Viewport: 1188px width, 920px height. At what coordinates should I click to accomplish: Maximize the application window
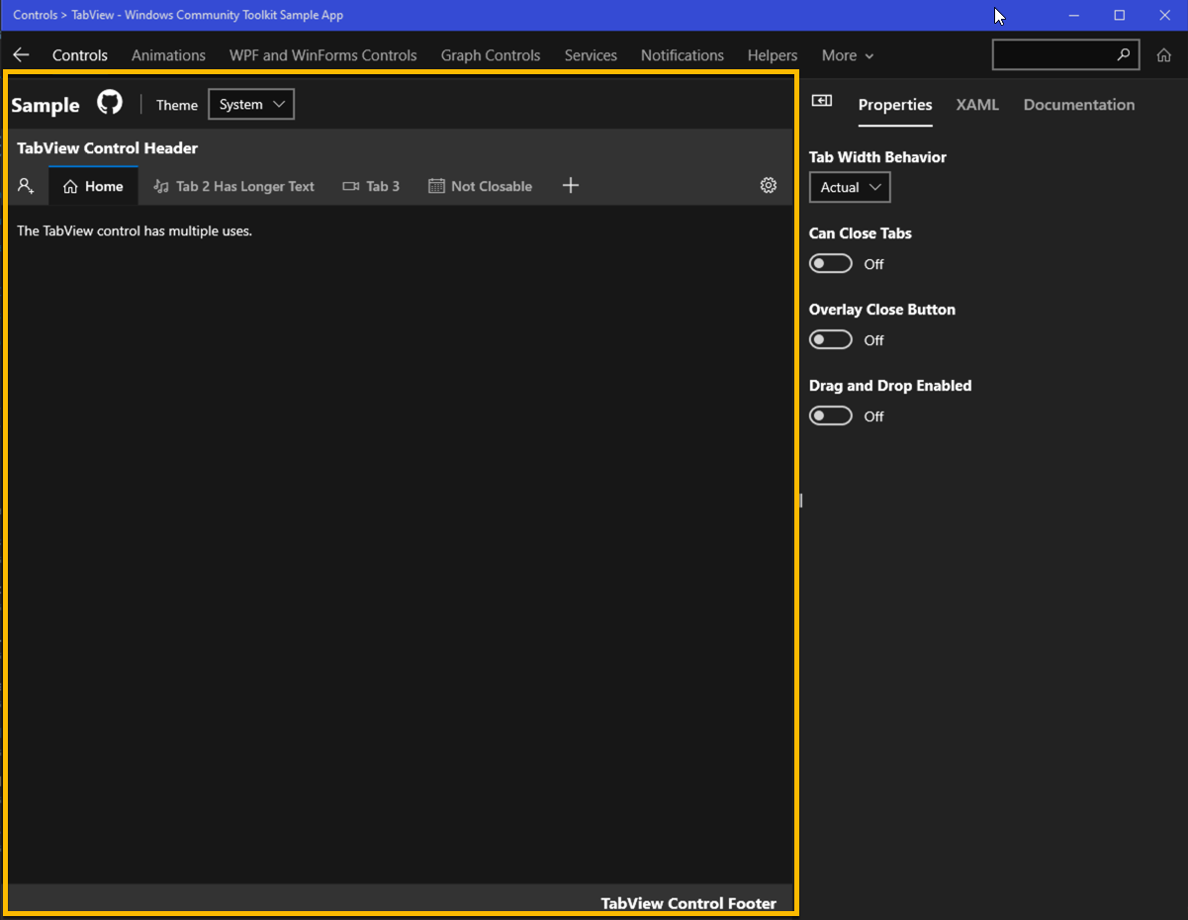(1120, 15)
